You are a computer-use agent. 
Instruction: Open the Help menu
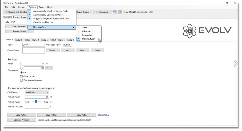[x=50, y=7]
